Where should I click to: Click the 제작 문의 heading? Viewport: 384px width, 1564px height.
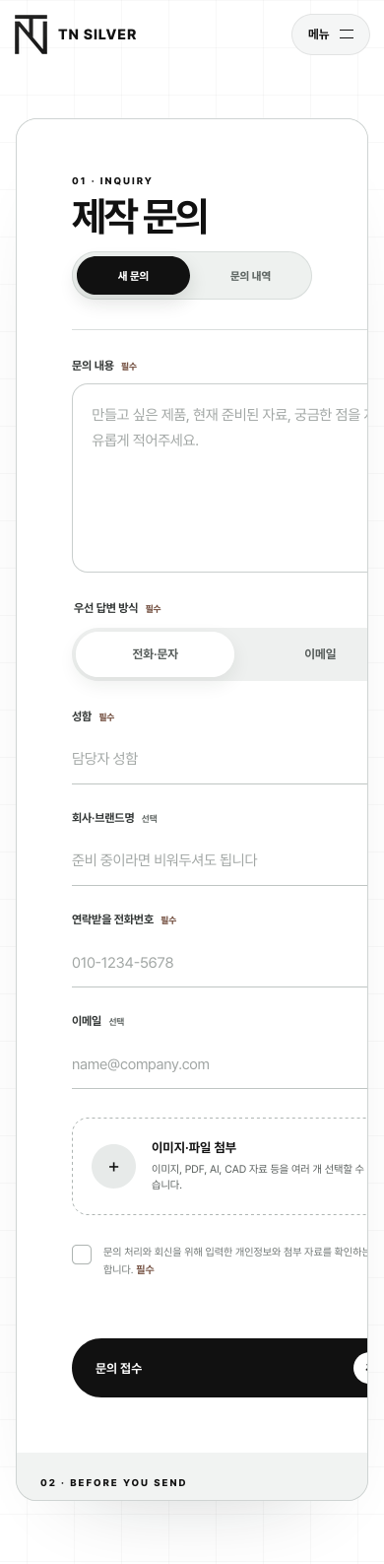140,217
